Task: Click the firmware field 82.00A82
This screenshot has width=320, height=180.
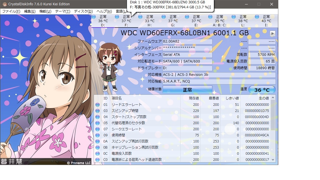Action: point(187,42)
